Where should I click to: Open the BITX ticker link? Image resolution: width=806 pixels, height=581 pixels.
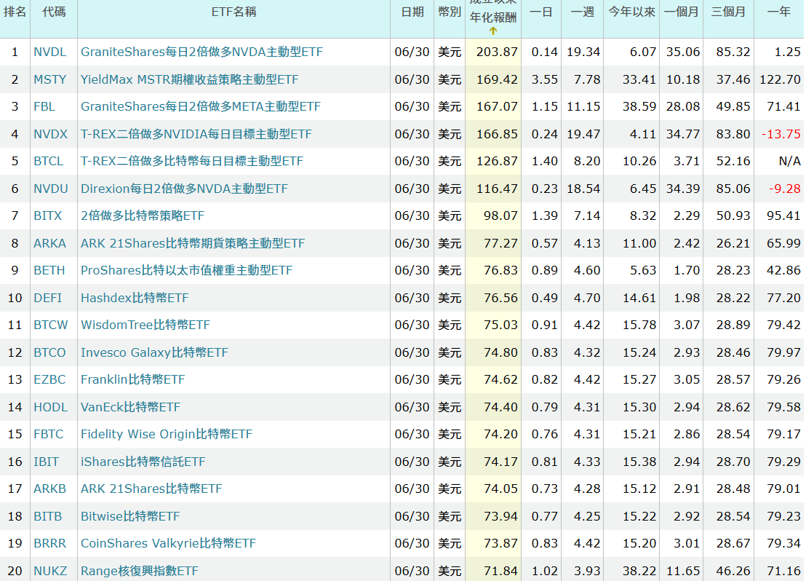pyautogui.click(x=48, y=216)
